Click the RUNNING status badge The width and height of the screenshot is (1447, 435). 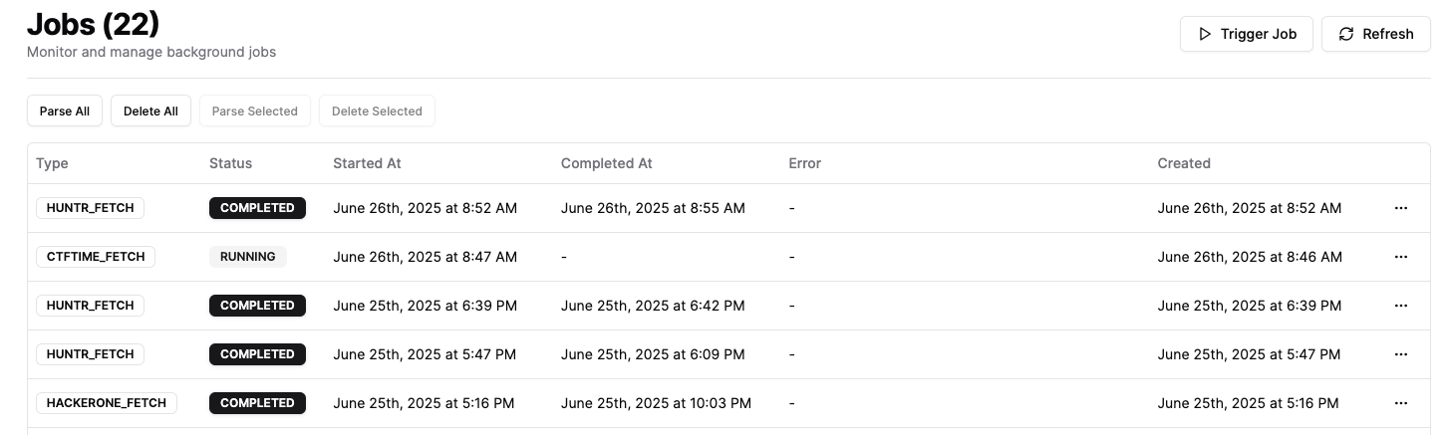248,257
